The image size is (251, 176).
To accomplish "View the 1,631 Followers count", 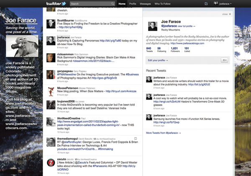I will [175, 49].
